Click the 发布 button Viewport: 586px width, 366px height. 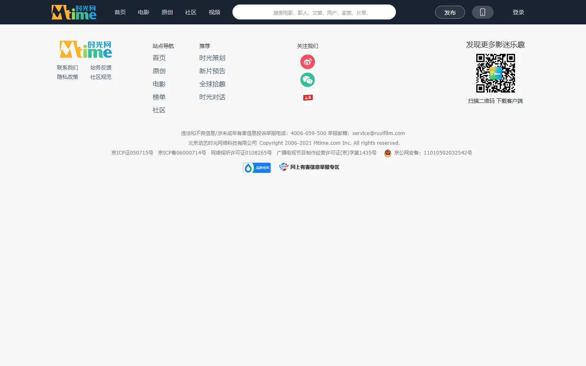point(450,12)
